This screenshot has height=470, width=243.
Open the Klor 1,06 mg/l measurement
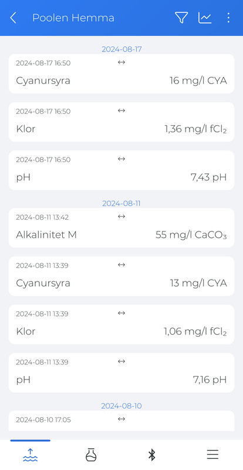click(x=122, y=324)
